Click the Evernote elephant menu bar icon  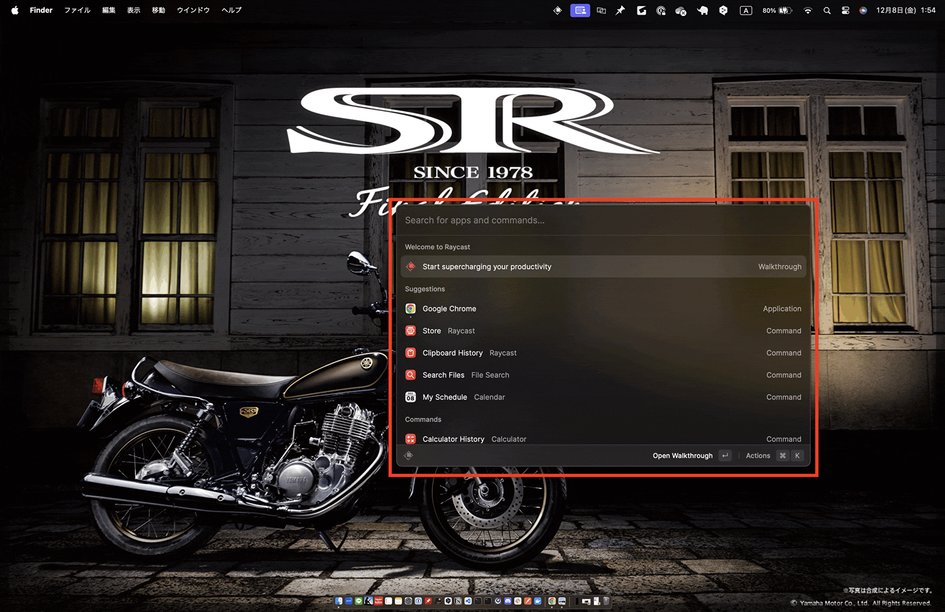[703, 10]
